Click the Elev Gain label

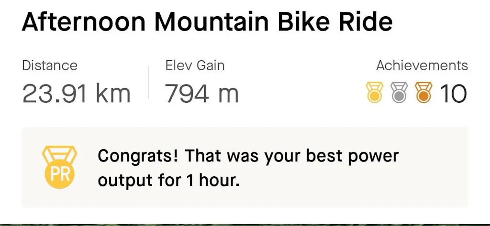tap(195, 65)
